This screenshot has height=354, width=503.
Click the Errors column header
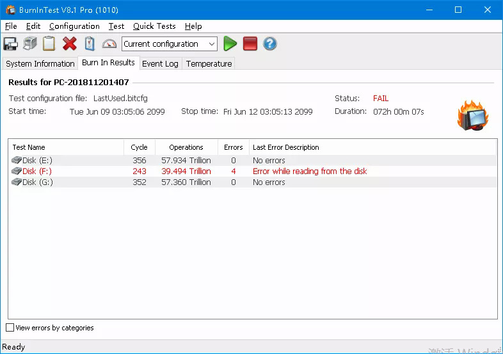click(233, 147)
